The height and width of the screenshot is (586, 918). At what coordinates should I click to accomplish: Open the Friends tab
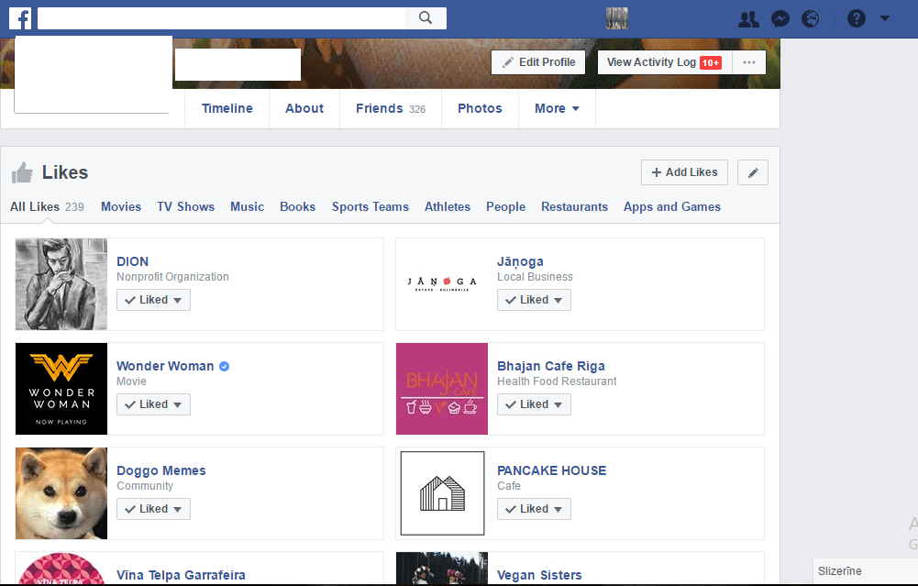pyautogui.click(x=391, y=108)
